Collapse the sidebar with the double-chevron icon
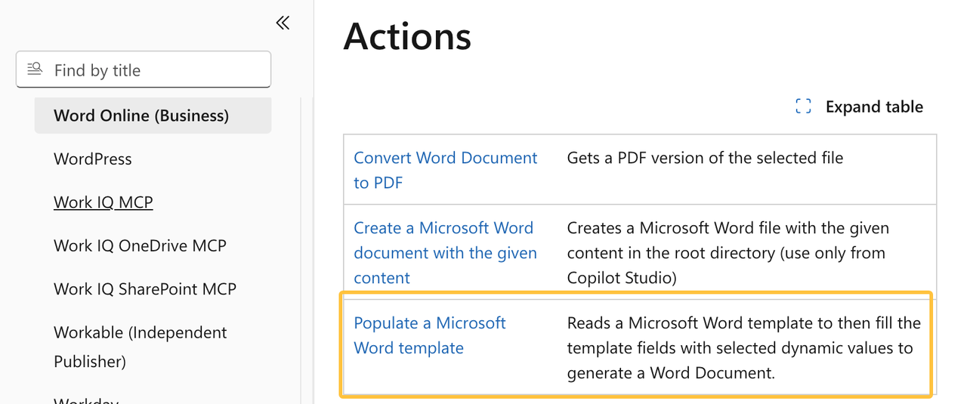Image resolution: width=967 pixels, height=404 pixels. click(283, 23)
